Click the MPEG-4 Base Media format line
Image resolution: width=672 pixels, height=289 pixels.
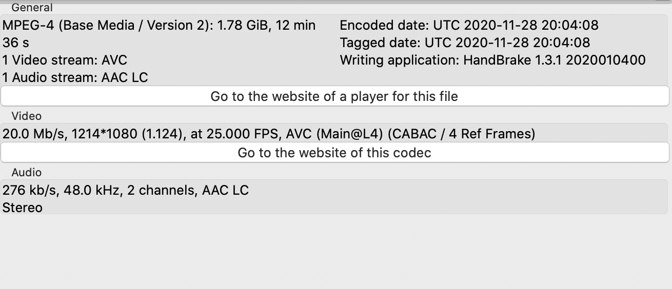coord(159,25)
